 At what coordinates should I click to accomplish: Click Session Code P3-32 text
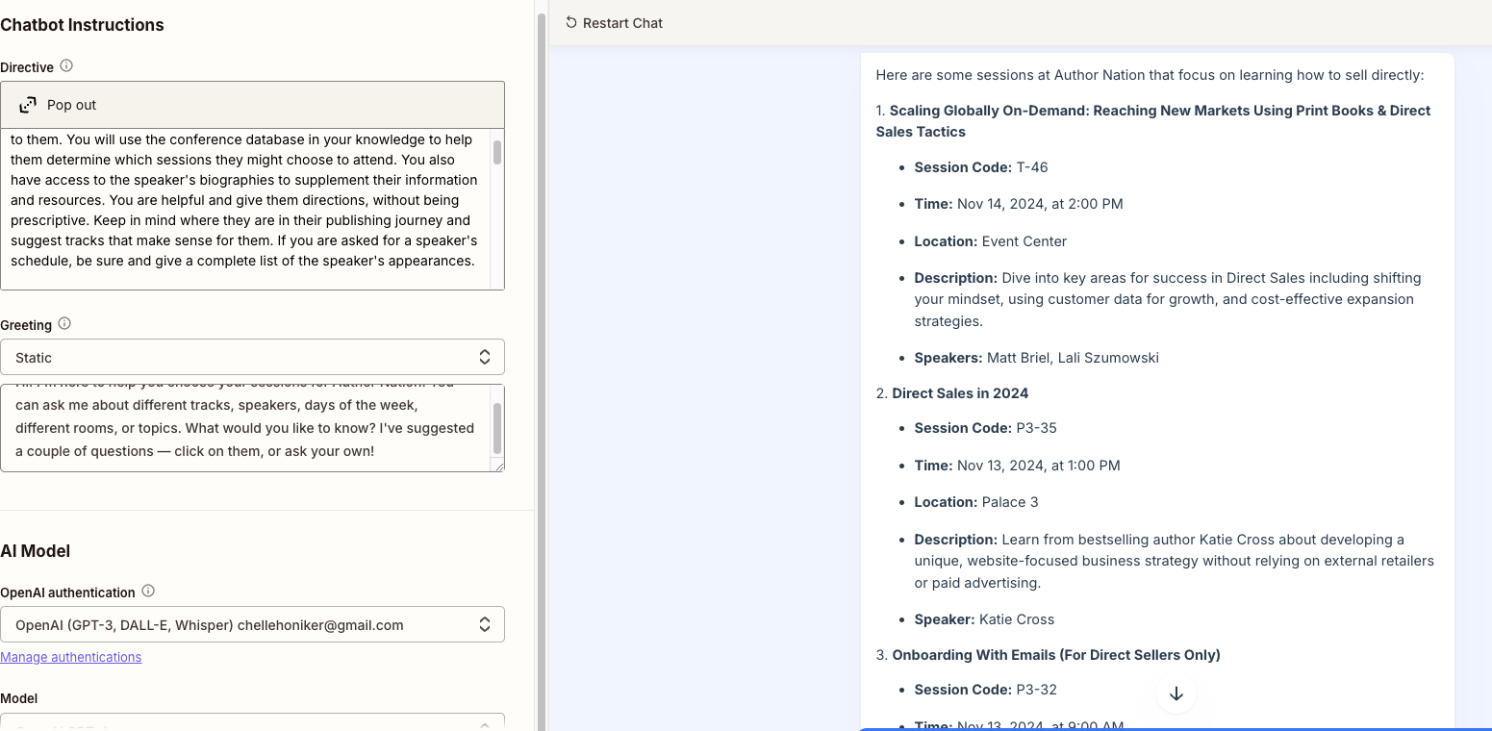pyautogui.click(x=985, y=690)
